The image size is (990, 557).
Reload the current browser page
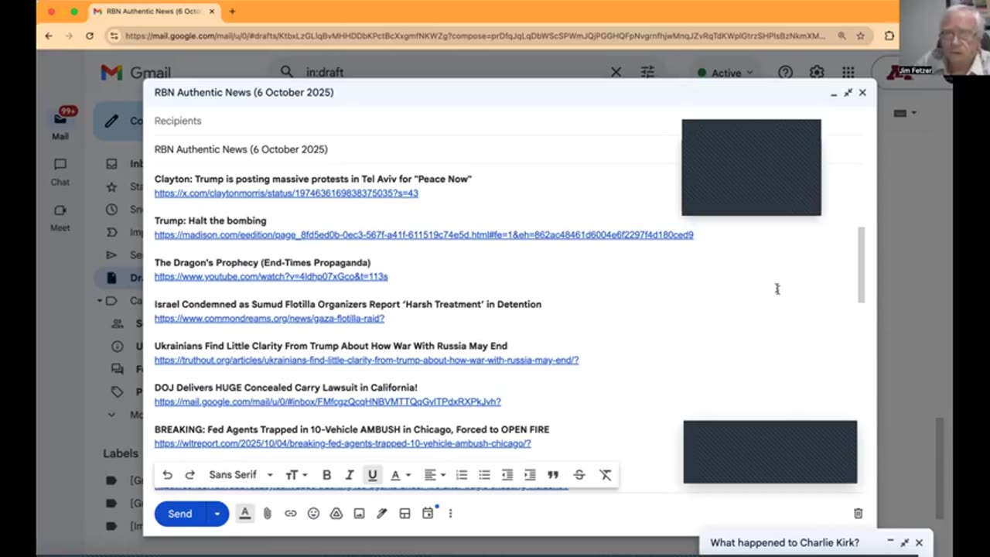click(x=90, y=36)
